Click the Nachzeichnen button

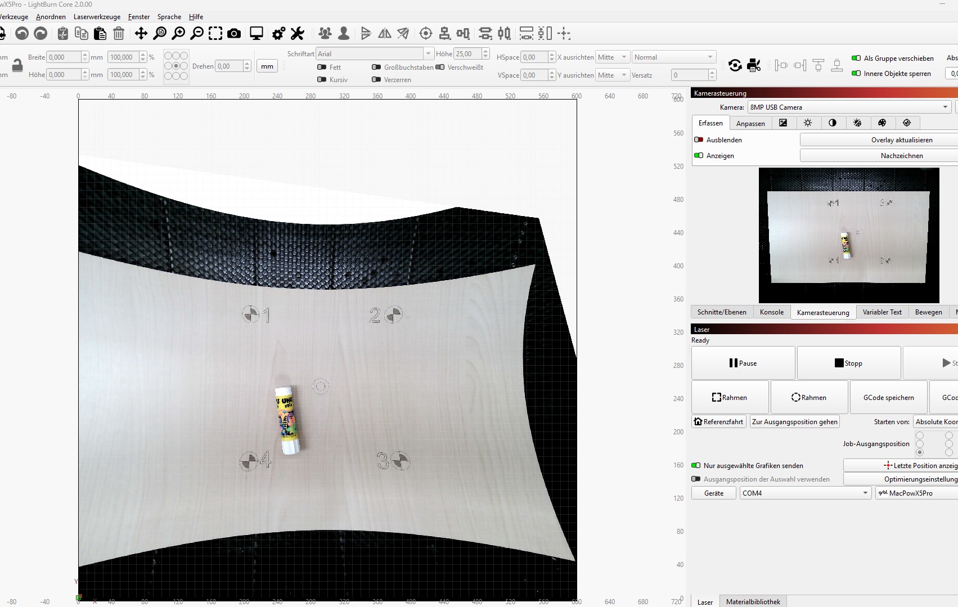point(901,156)
